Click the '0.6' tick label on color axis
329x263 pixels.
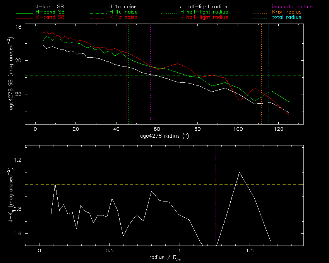[x=18, y=234]
